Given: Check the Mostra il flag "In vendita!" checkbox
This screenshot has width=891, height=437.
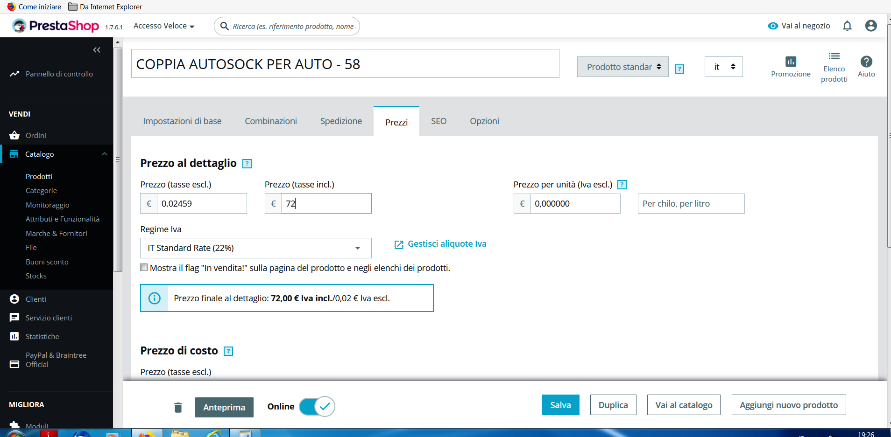Looking at the screenshot, I should [x=144, y=268].
